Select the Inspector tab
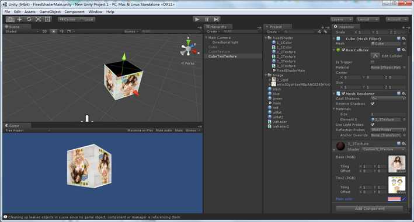Image resolution: width=414 pixels, height=222 pixels. (345, 27)
